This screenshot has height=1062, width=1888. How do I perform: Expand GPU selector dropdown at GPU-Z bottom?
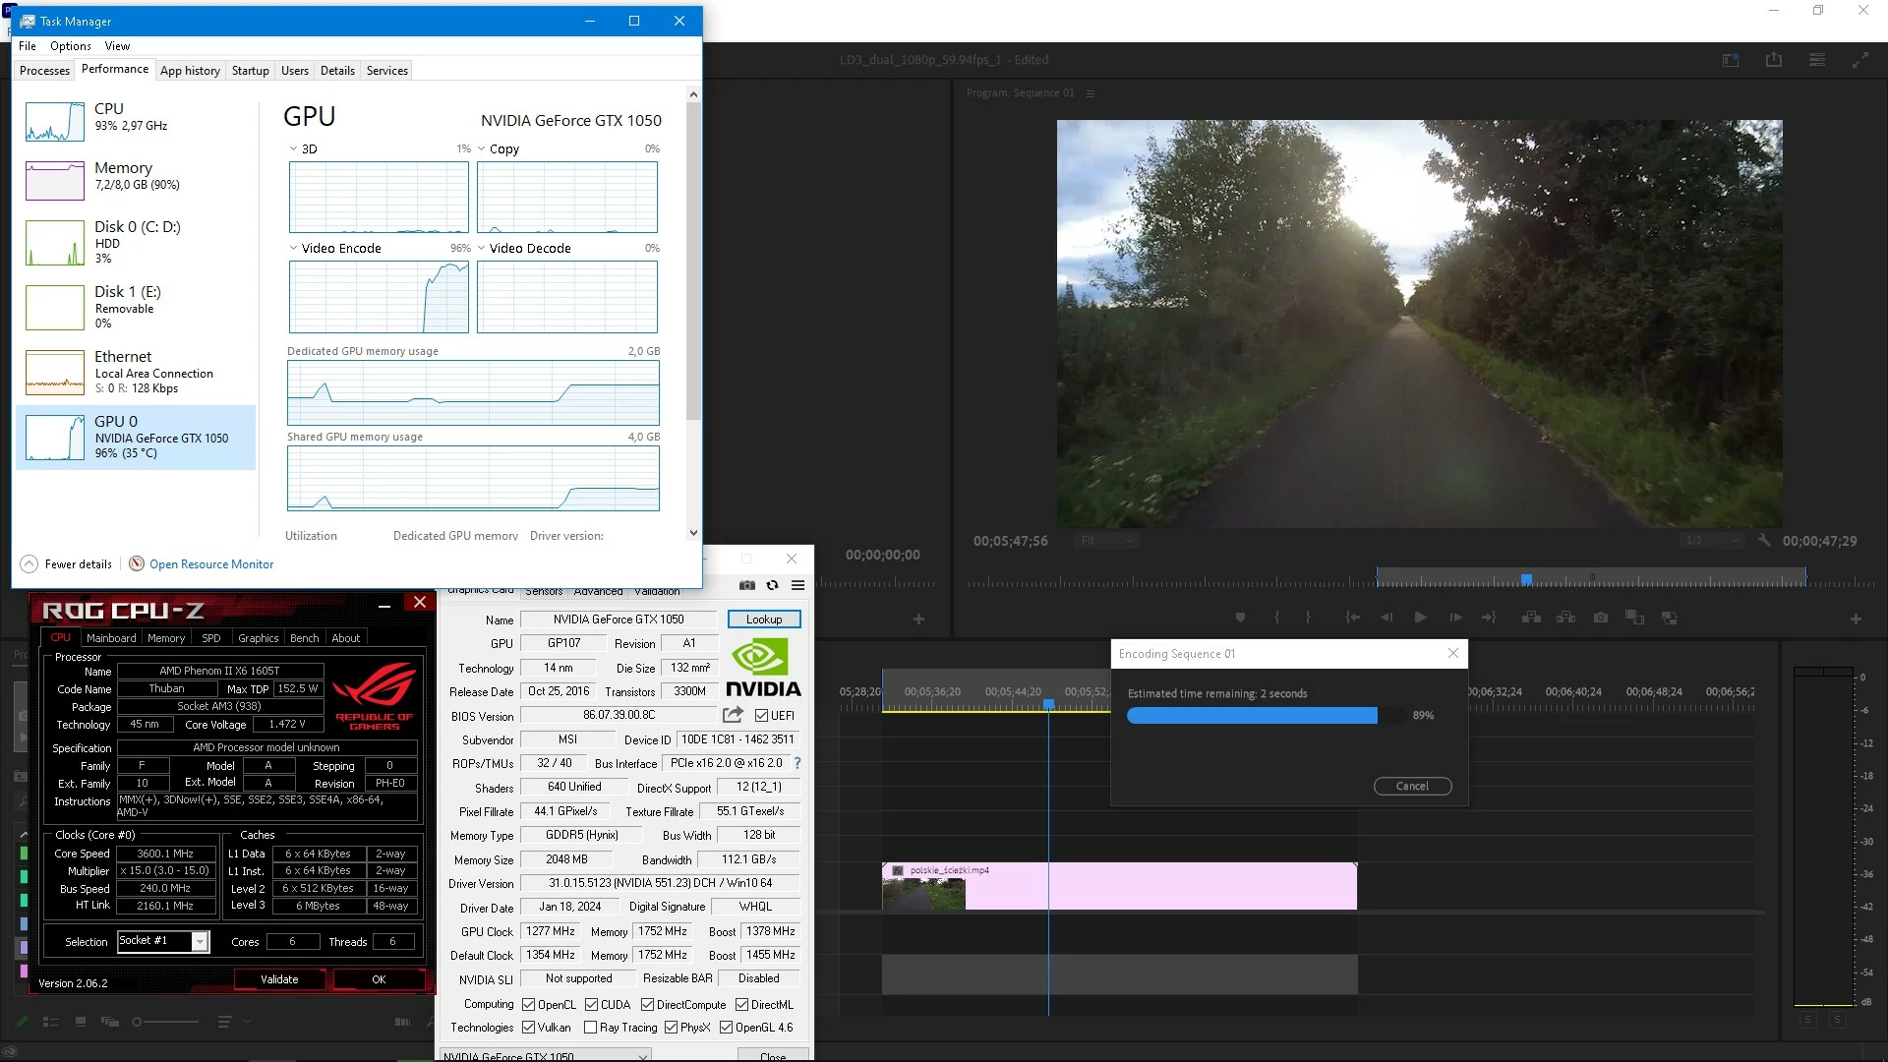(643, 1056)
